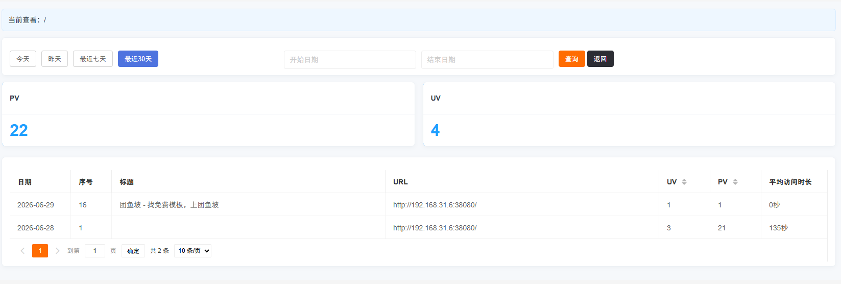841x284 pixels.
Task: Select page 1 in pagination
Action: [40, 251]
